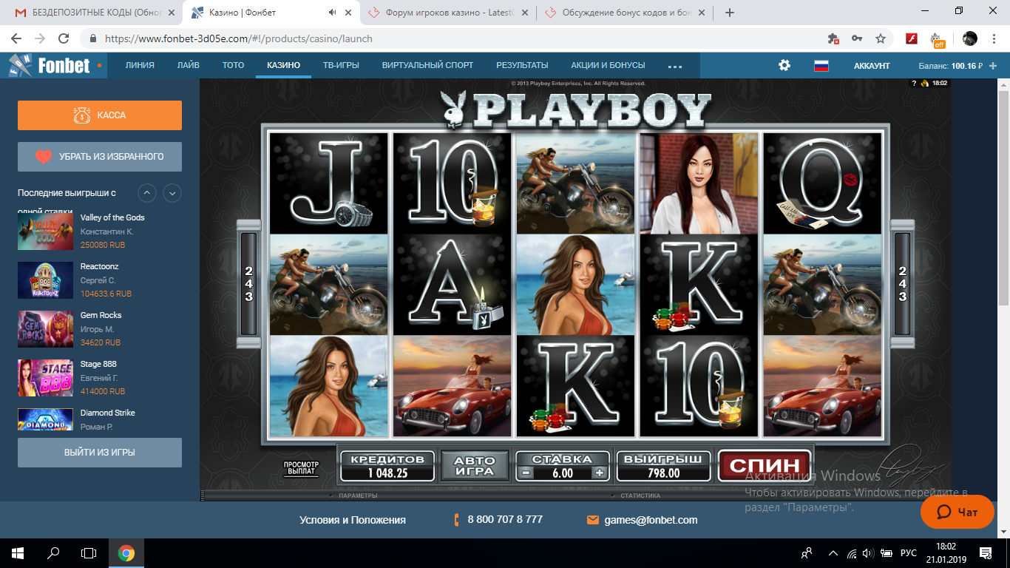Open site settings gear icon

pos(784,65)
